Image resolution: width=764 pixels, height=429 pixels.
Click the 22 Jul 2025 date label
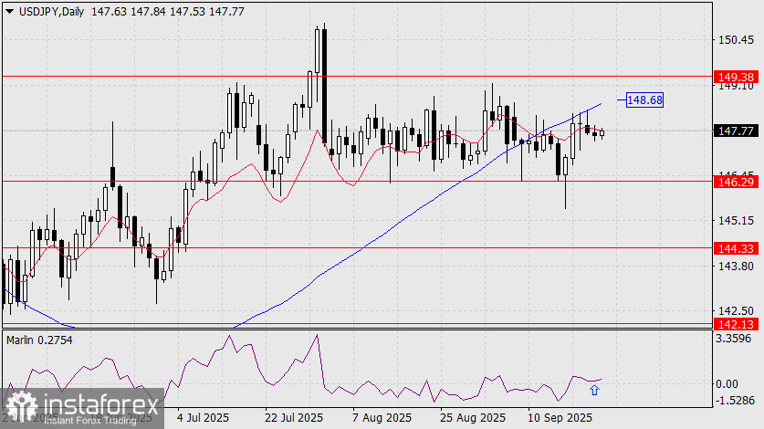tap(294, 418)
